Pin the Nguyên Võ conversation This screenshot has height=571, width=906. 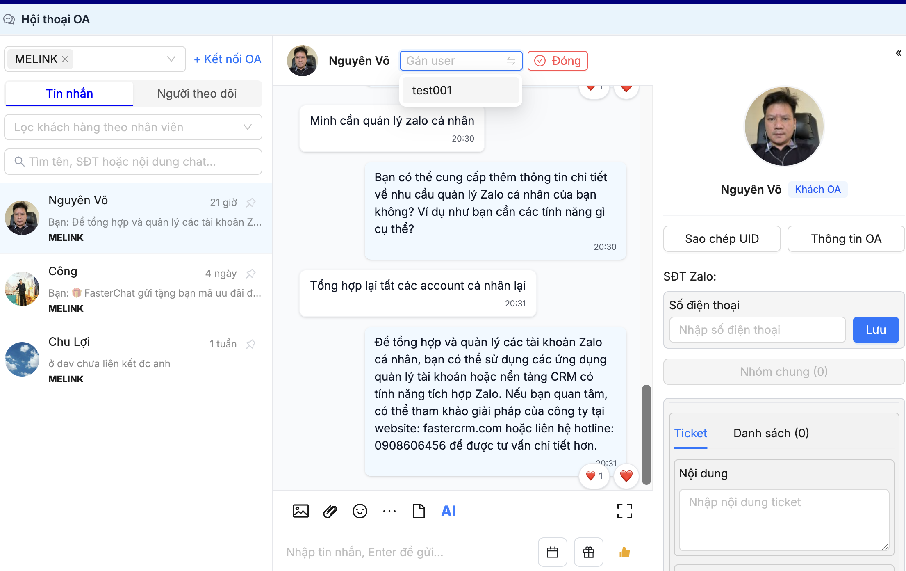251,203
